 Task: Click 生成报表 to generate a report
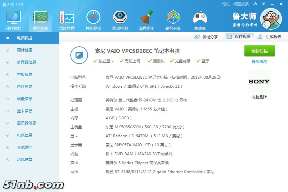point(269,37)
